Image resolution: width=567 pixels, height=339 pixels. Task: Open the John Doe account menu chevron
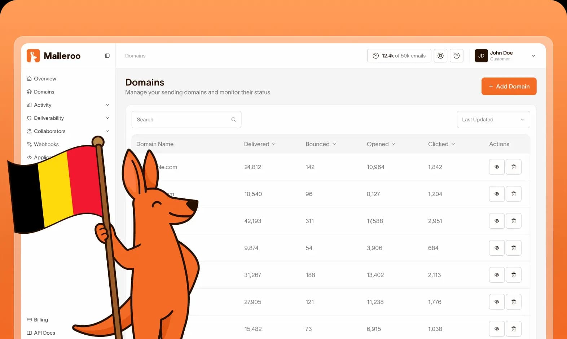pyautogui.click(x=533, y=56)
